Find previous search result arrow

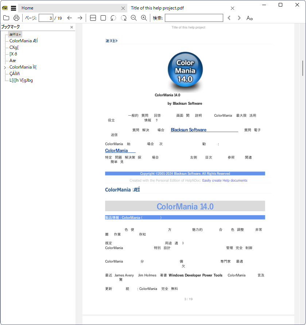click(x=229, y=18)
